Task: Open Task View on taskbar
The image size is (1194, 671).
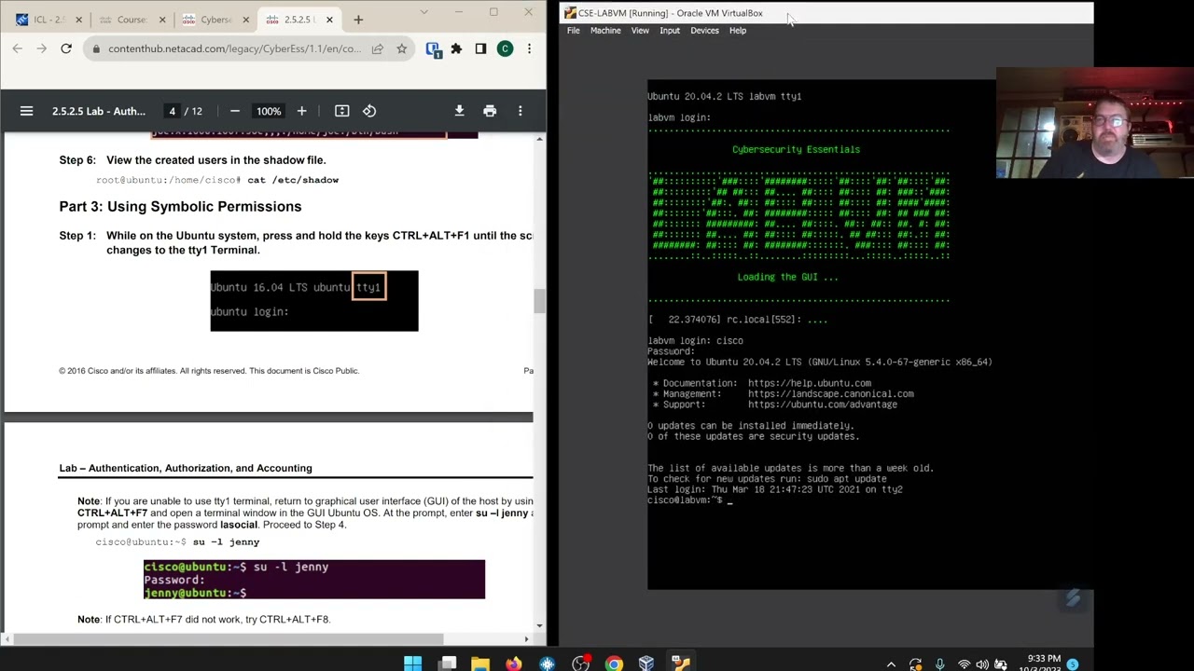Action: click(448, 664)
